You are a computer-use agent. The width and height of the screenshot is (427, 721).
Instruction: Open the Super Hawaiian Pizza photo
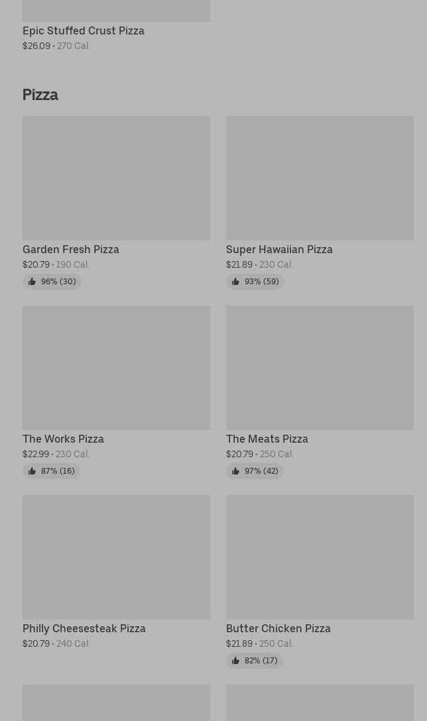point(320,178)
